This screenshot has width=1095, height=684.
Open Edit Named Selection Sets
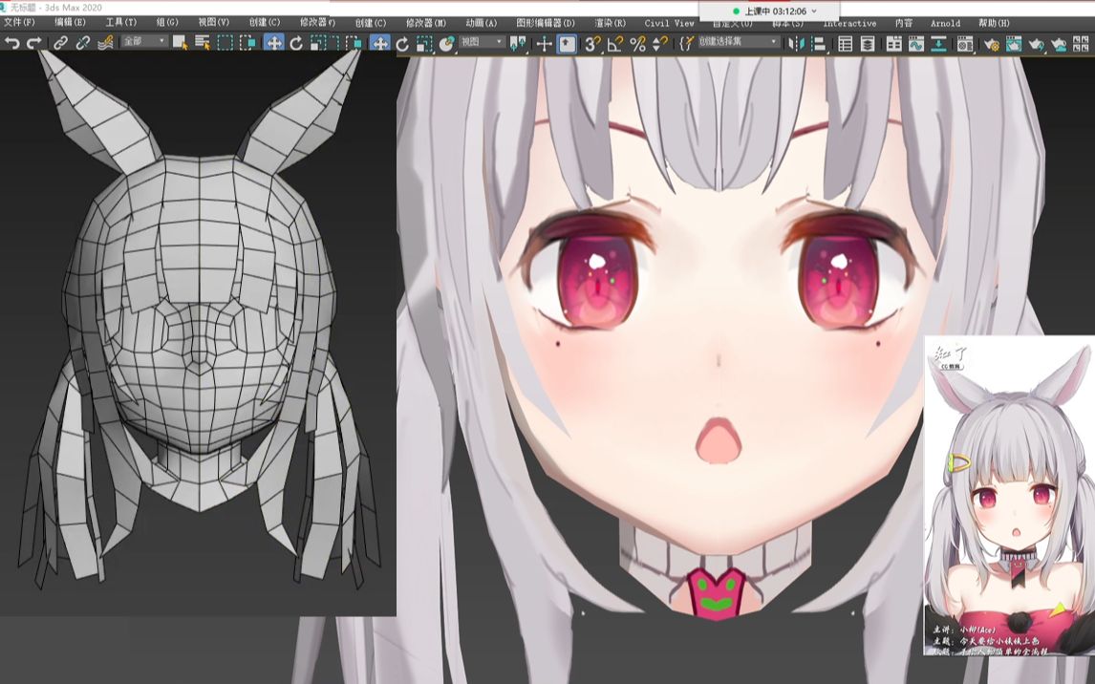[x=685, y=44]
